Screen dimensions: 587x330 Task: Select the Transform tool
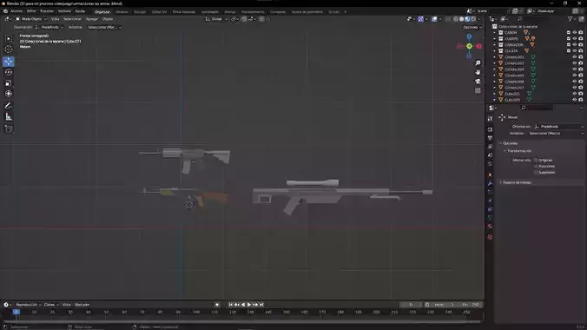pos(8,94)
